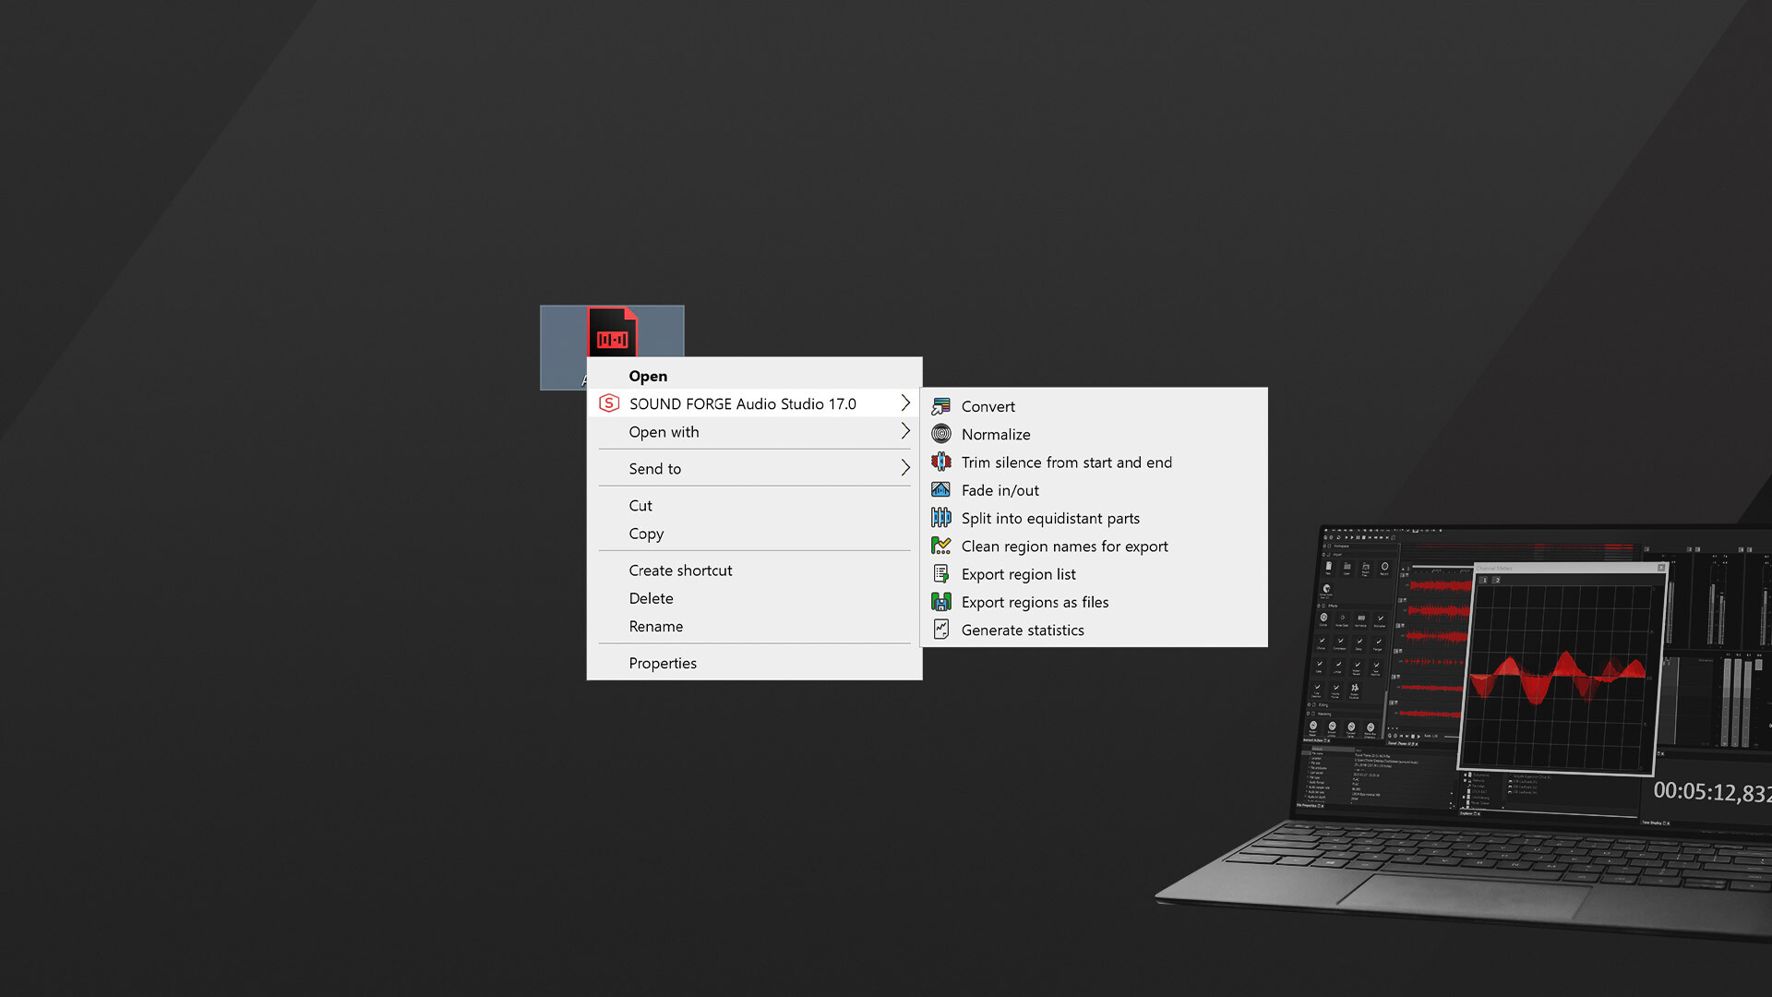Image resolution: width=1772 pixels, height=997 pixels.
Task: Click the red SOUND FORGE logo icon
Action: pyautogui.click(x=609, y=403)
